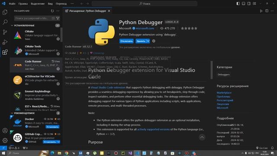This screenshot has height=156, width=277.
Task: Open the Переход menu
Action: [61, 3]
